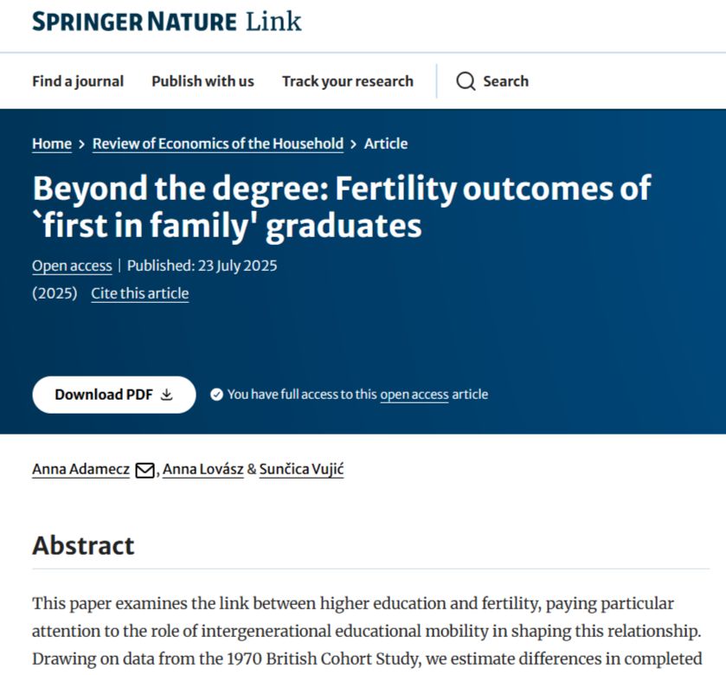Screen dimensions: 726x675
Task: Open Review of Economics of the Household link
Action: pyautogui.click(x=218, y=144)
